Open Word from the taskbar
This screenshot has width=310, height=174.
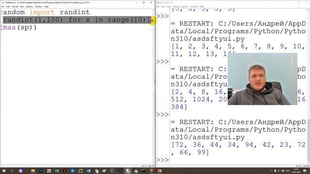88,171
